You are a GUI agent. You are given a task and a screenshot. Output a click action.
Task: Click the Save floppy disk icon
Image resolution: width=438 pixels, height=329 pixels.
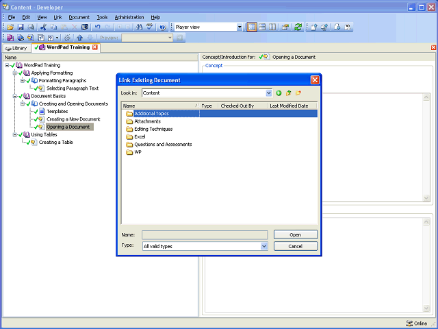click(x=21, y=27)
